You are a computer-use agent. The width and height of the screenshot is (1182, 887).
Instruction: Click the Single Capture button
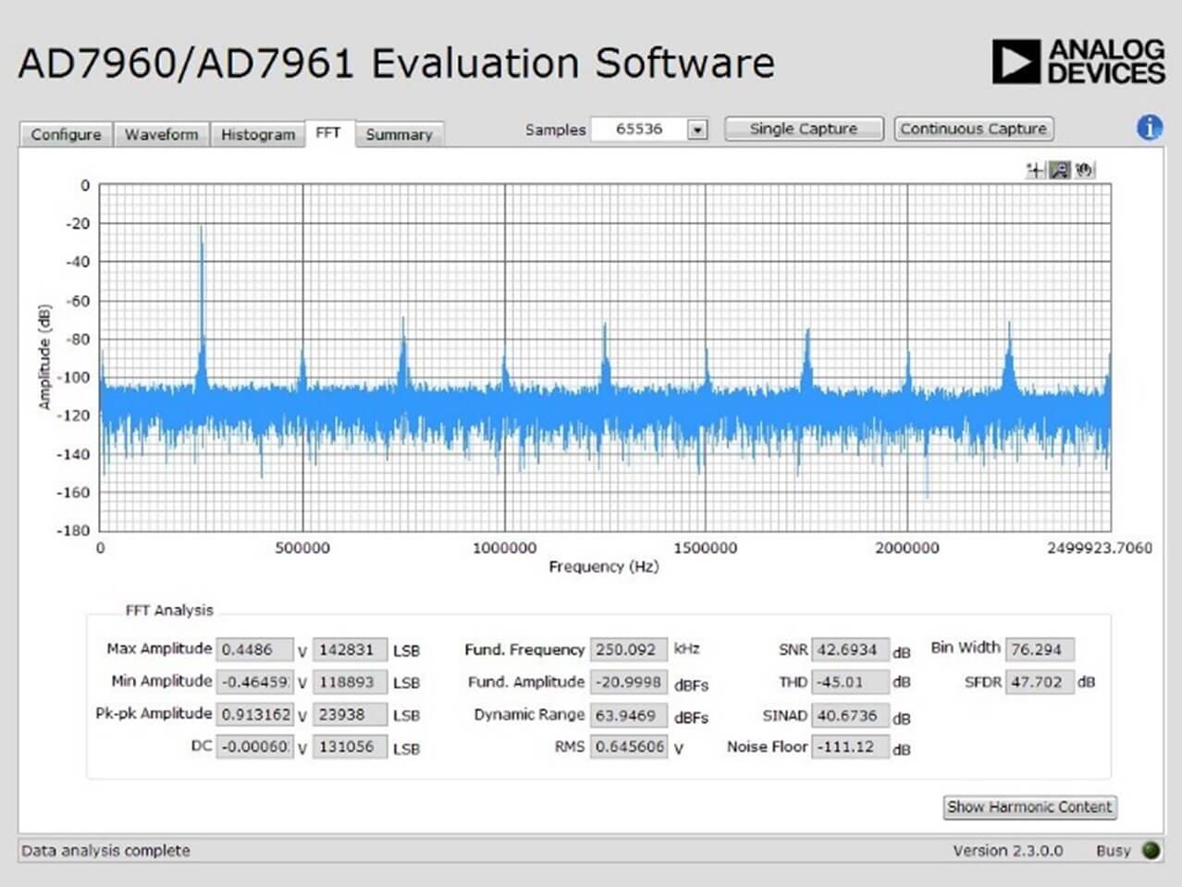pyautogui.click(x=804, y=129)
